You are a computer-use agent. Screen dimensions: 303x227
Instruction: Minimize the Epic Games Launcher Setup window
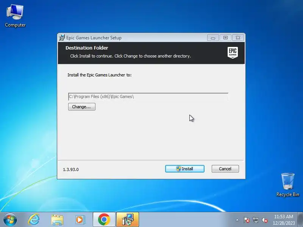213,38
